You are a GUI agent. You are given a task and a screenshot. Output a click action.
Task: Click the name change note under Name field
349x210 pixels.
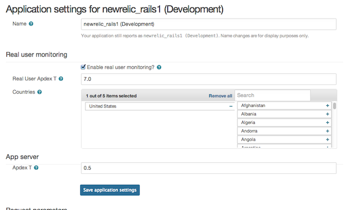click(x=195, y=35)
